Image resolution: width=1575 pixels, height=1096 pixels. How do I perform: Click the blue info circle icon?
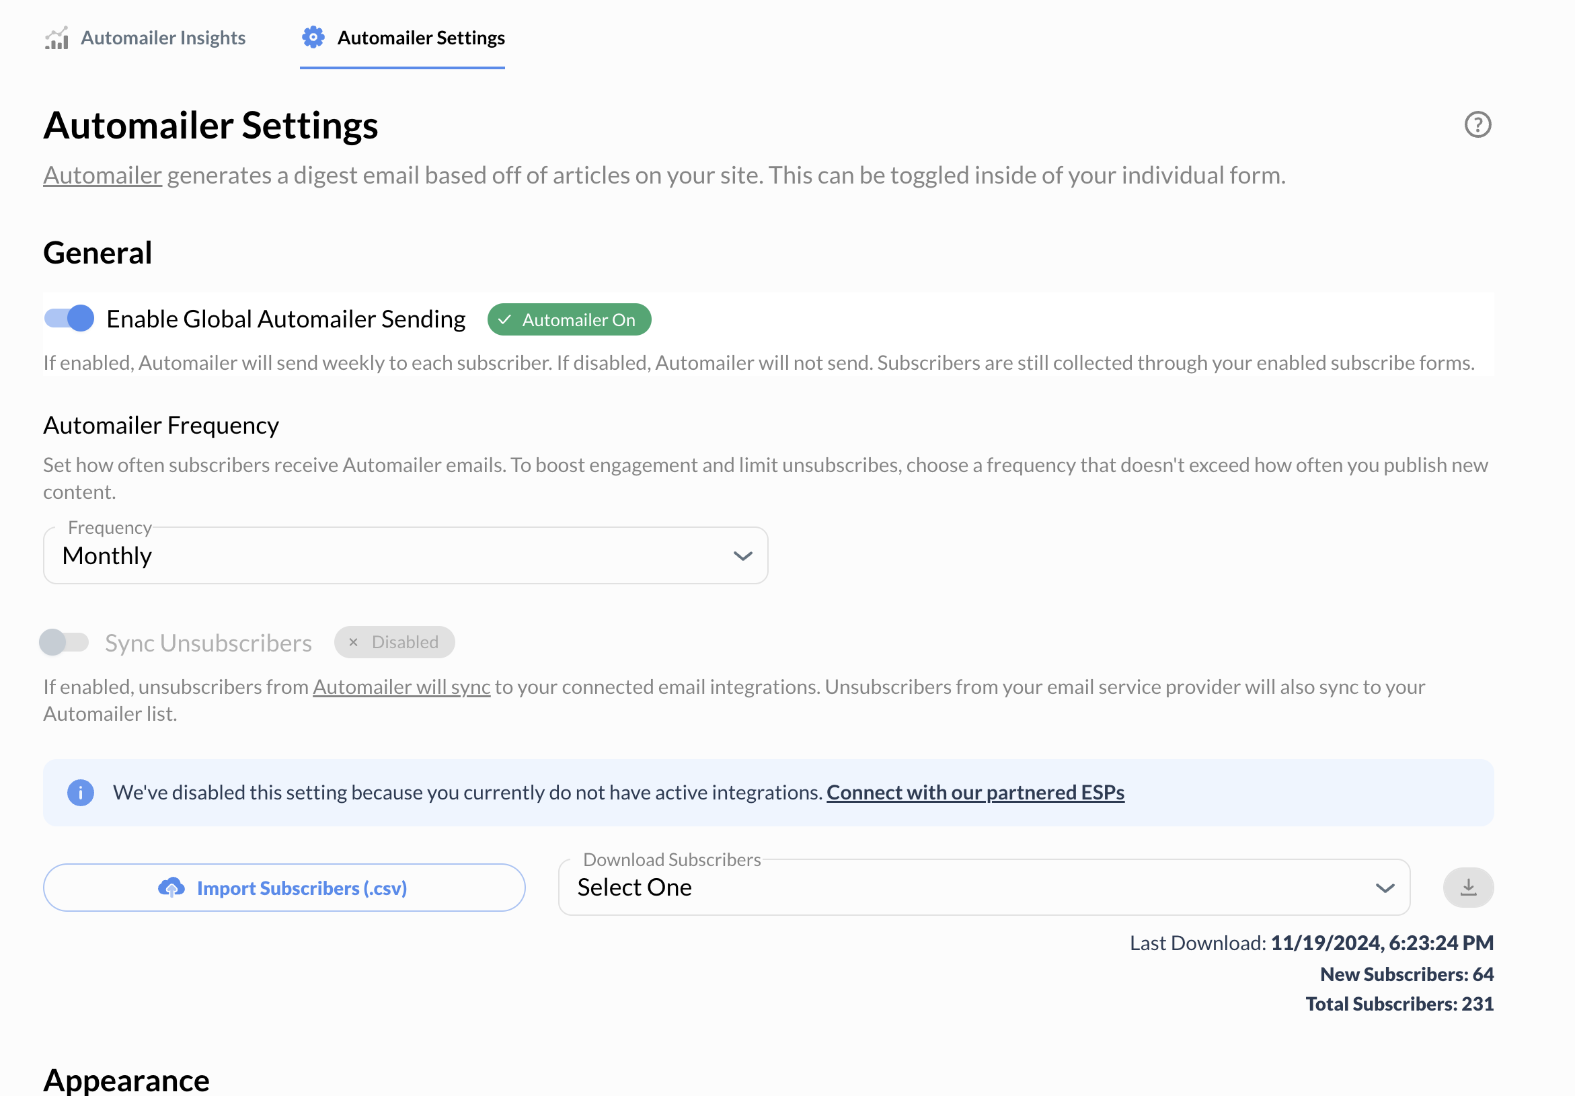pyautogui.click(x=80, y=792)
